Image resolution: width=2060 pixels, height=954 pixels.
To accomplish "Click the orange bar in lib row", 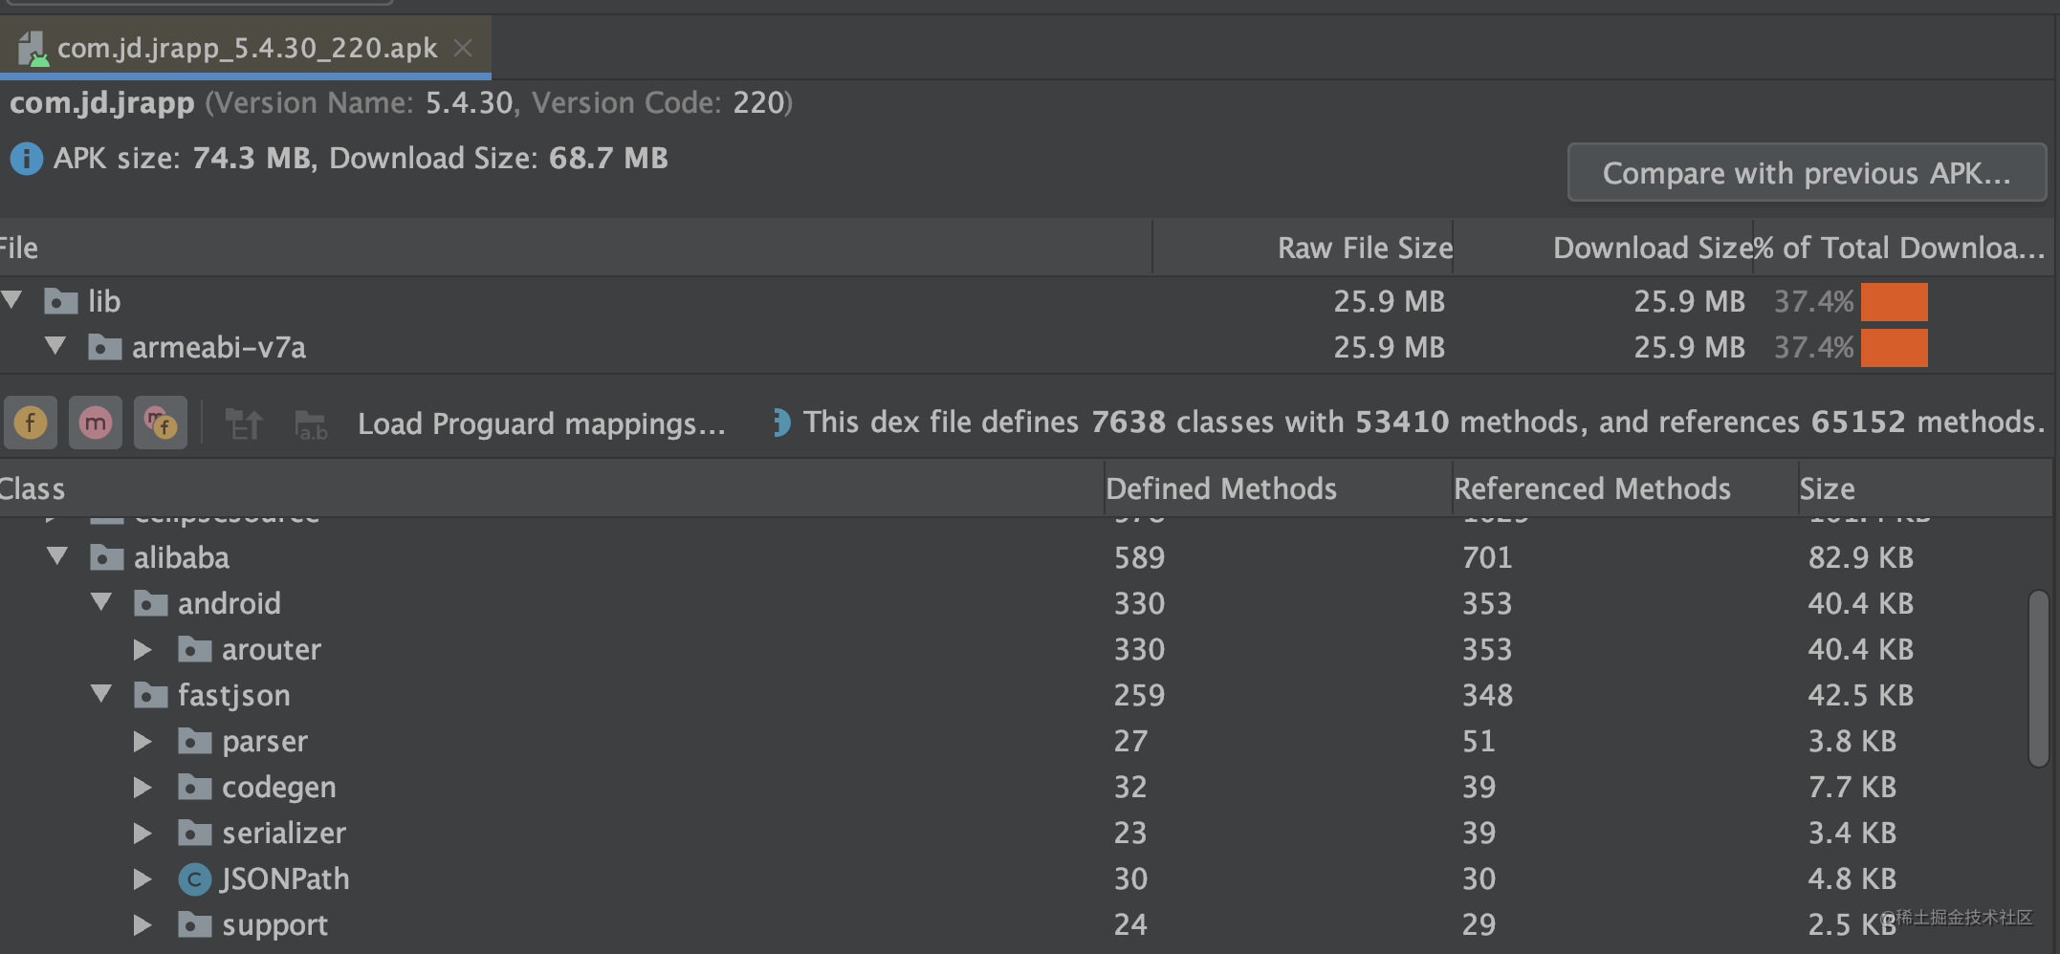I will [1895, 301].
